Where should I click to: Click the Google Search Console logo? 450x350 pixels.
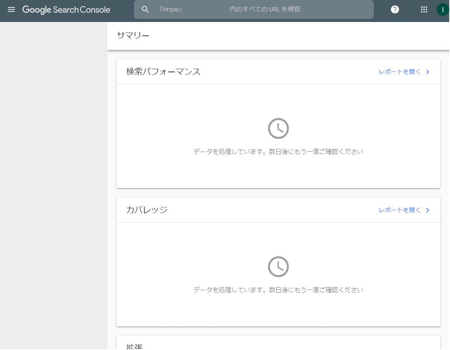66,10
